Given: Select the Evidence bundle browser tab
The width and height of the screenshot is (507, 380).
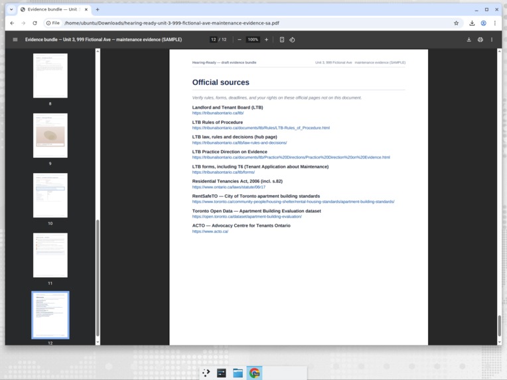Looking at the screenshot, I should tap(54, 9).
